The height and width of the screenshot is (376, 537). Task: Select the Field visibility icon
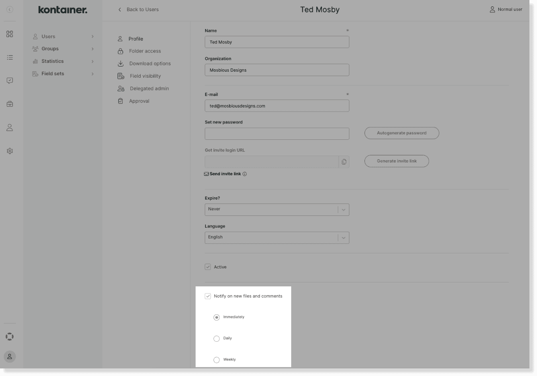click(x=120, y=76)
